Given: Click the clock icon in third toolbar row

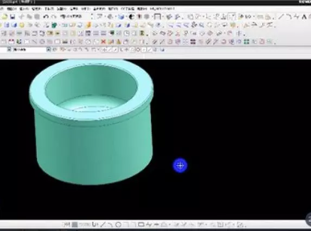Looking at the screenshot, I should pos(126,34).
